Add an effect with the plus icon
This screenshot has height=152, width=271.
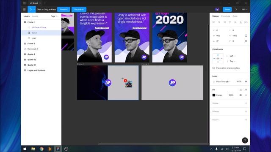pos(246,111)
